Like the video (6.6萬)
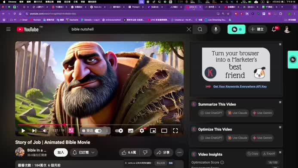Screen dimensions: 298x168 coord(129,152)
